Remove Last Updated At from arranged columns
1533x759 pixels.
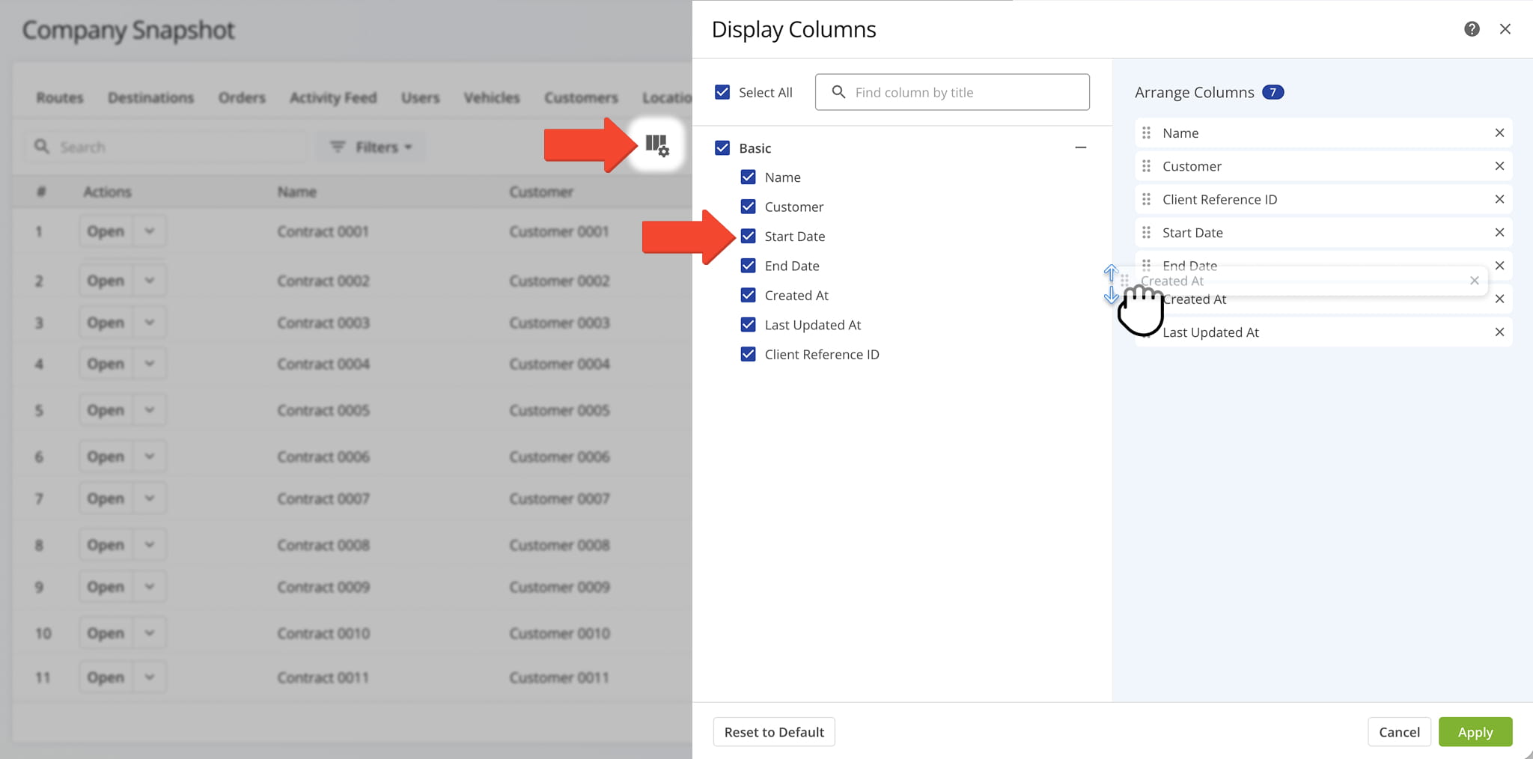pyautogui.click(x=1499, y=332)
